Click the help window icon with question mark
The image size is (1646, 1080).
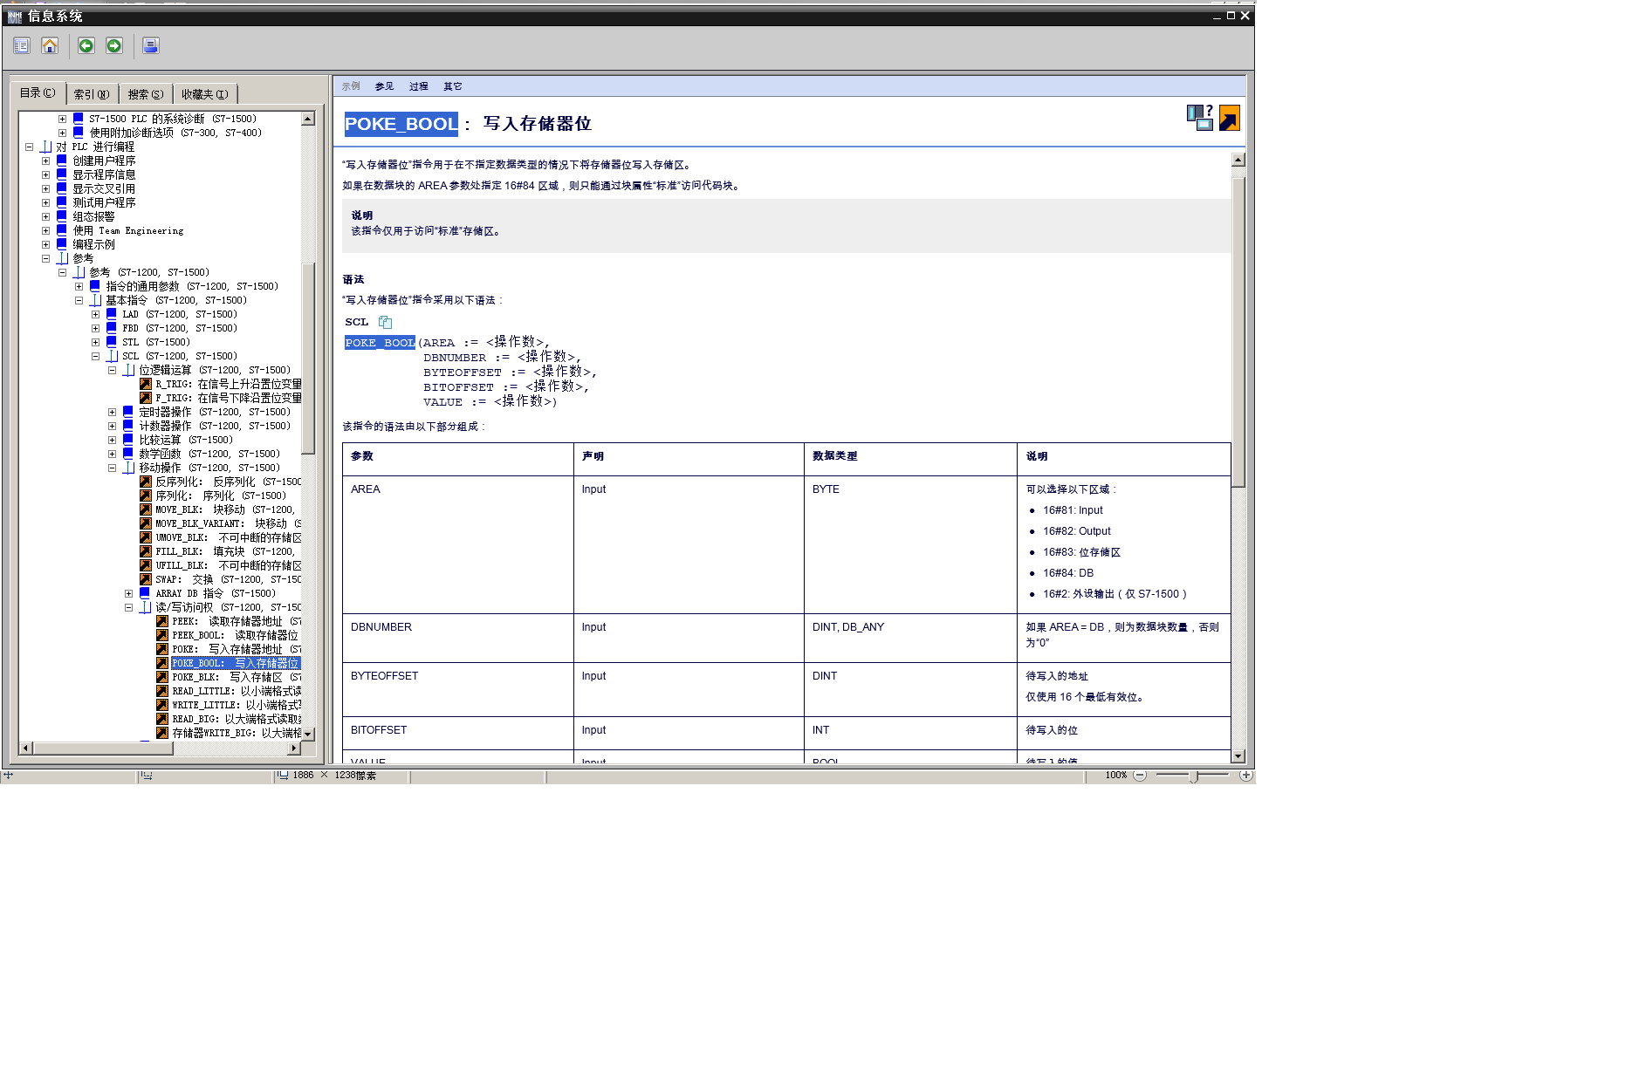(x=1200, y=118)
